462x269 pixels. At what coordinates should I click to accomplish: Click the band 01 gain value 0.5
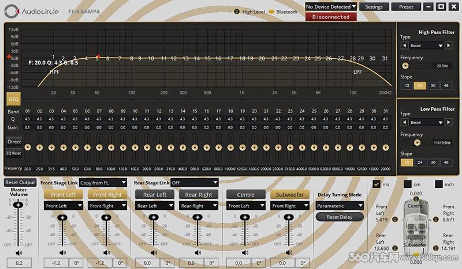click(x=27, y=128)
